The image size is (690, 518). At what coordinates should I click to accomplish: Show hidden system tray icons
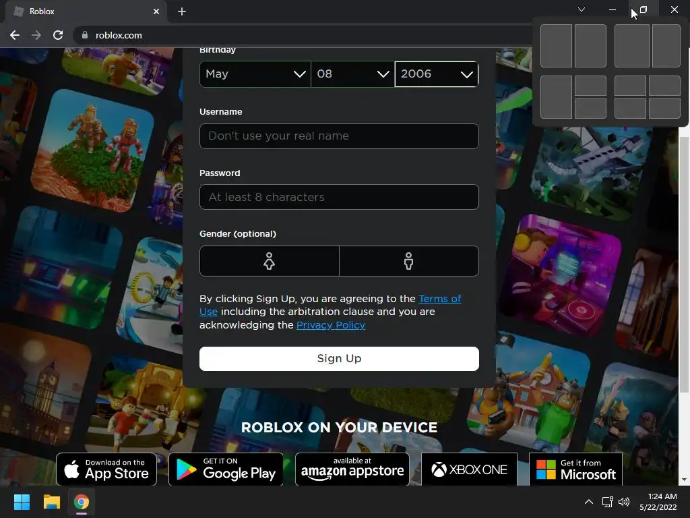pos(589,502)
